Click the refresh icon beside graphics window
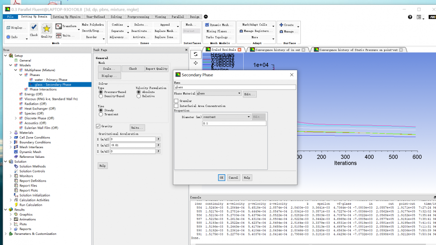 pyautogui.click(x=196, y=54)
